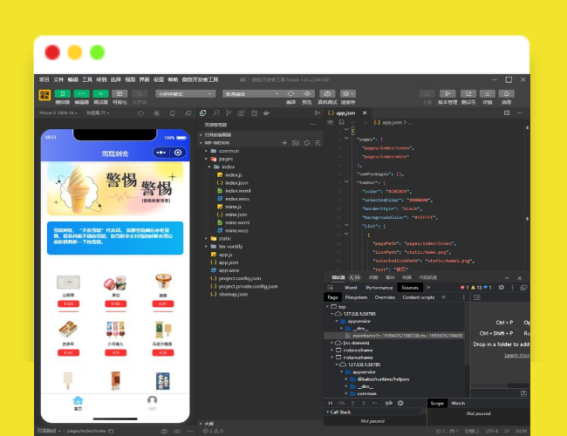Screen dimensions: 567x436
Task: Tap the home tab icon in simulator
Action: 78,401
